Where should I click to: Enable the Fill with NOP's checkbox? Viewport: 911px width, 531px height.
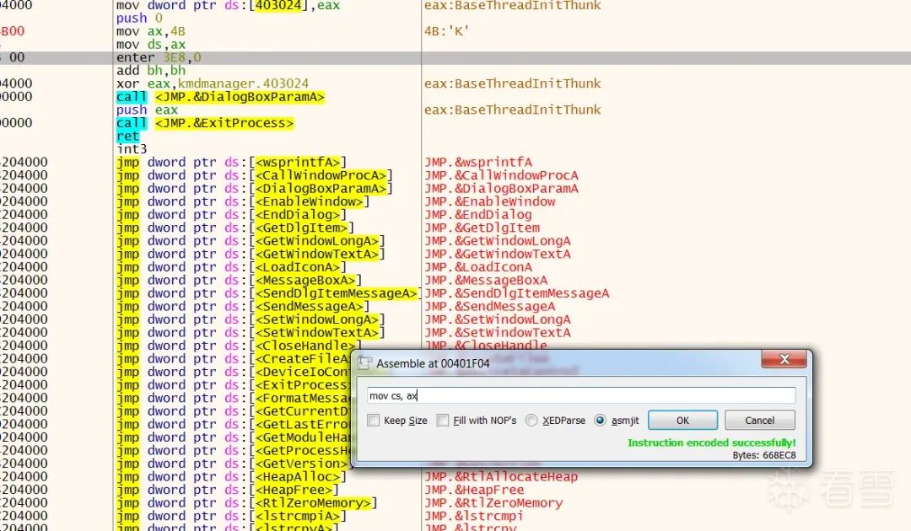tap(443, 420)
